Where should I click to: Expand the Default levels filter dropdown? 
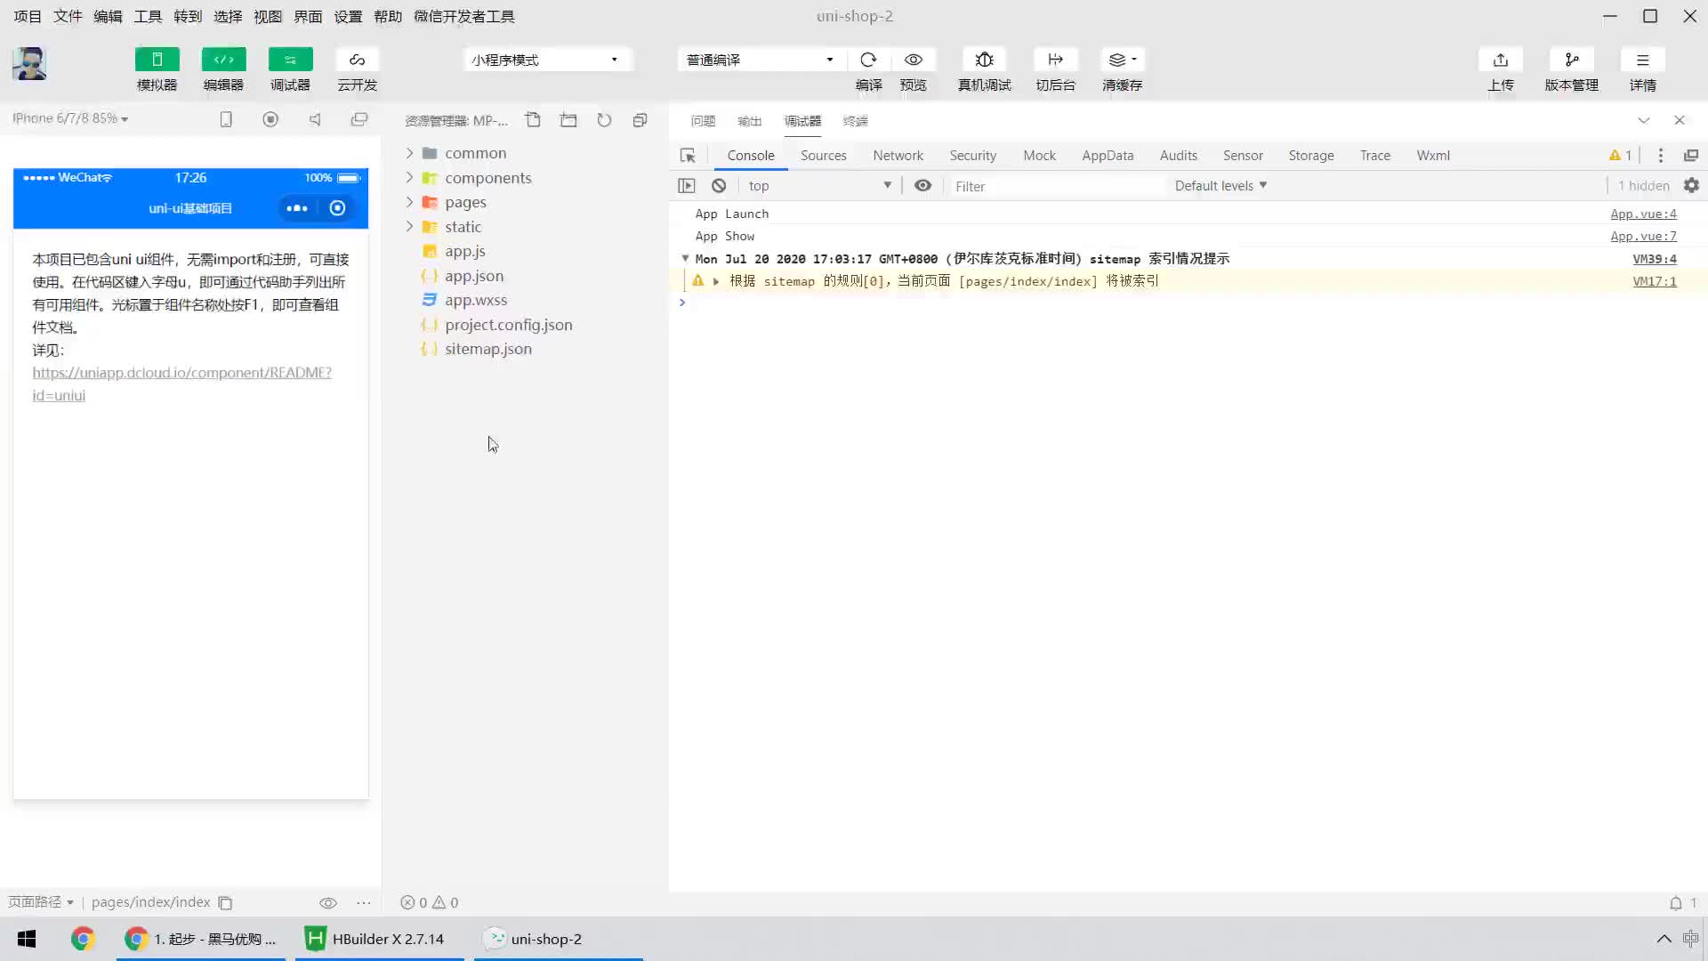[1220, 185]
